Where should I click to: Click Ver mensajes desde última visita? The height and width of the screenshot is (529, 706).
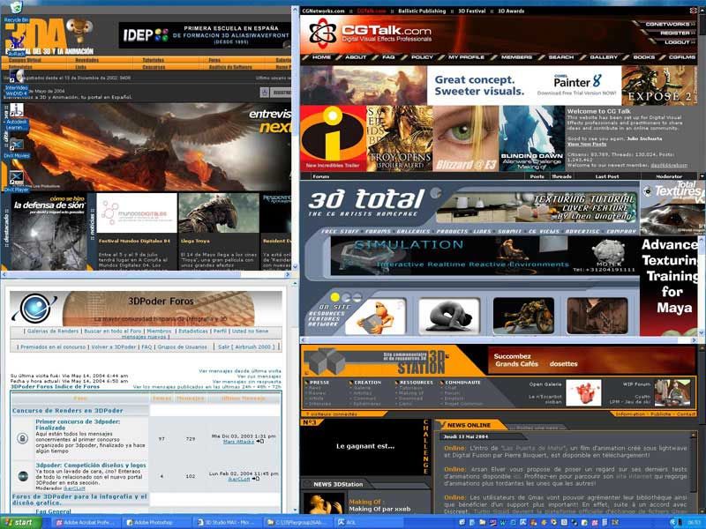tap(240, 371)
